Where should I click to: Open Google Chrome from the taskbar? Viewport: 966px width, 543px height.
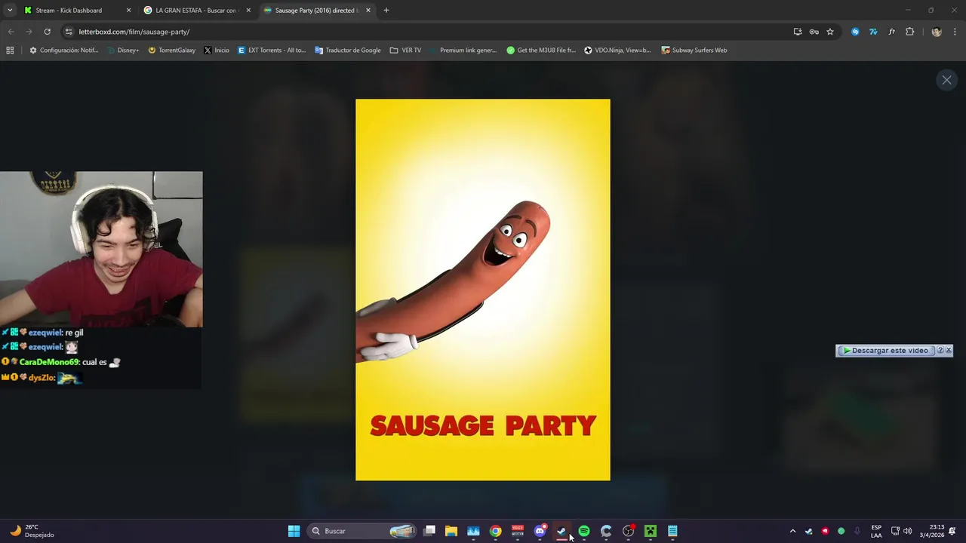[495, 531]
